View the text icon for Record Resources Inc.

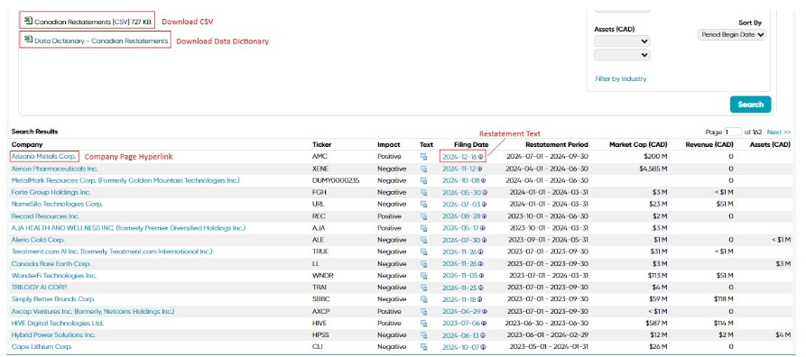pyautogui.click(x=423, y=216)
